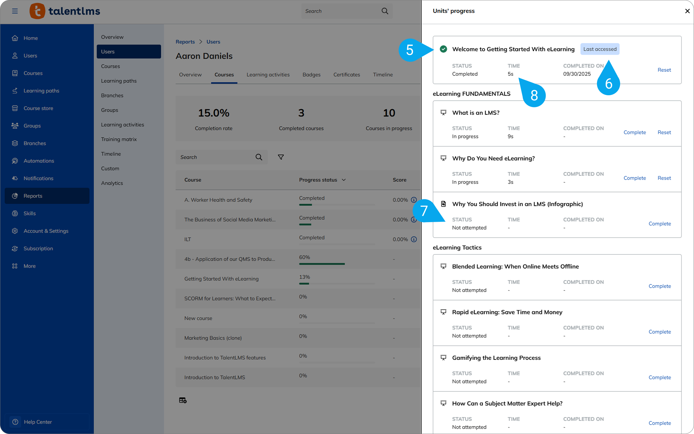This screenshot has height=434, width=694.
Task: Click the Last accessed badge
Action: [600, 49]
